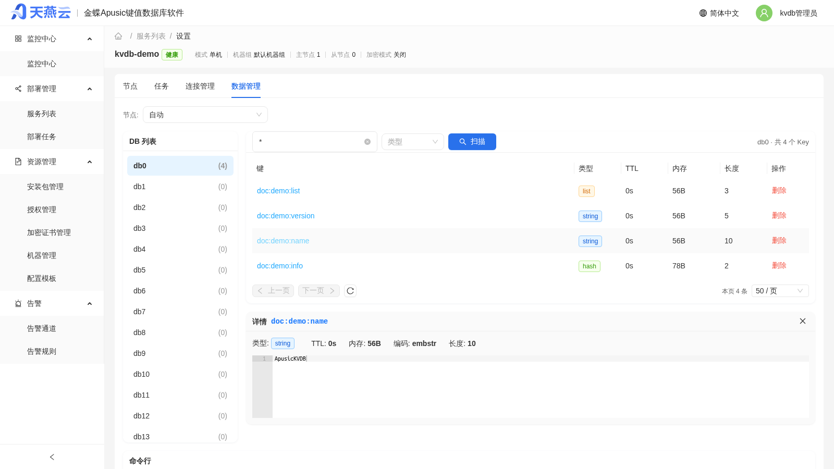Collapse the left sidebar
The image size is (834, 469).
pyautogui.click(x=52, y=457)
